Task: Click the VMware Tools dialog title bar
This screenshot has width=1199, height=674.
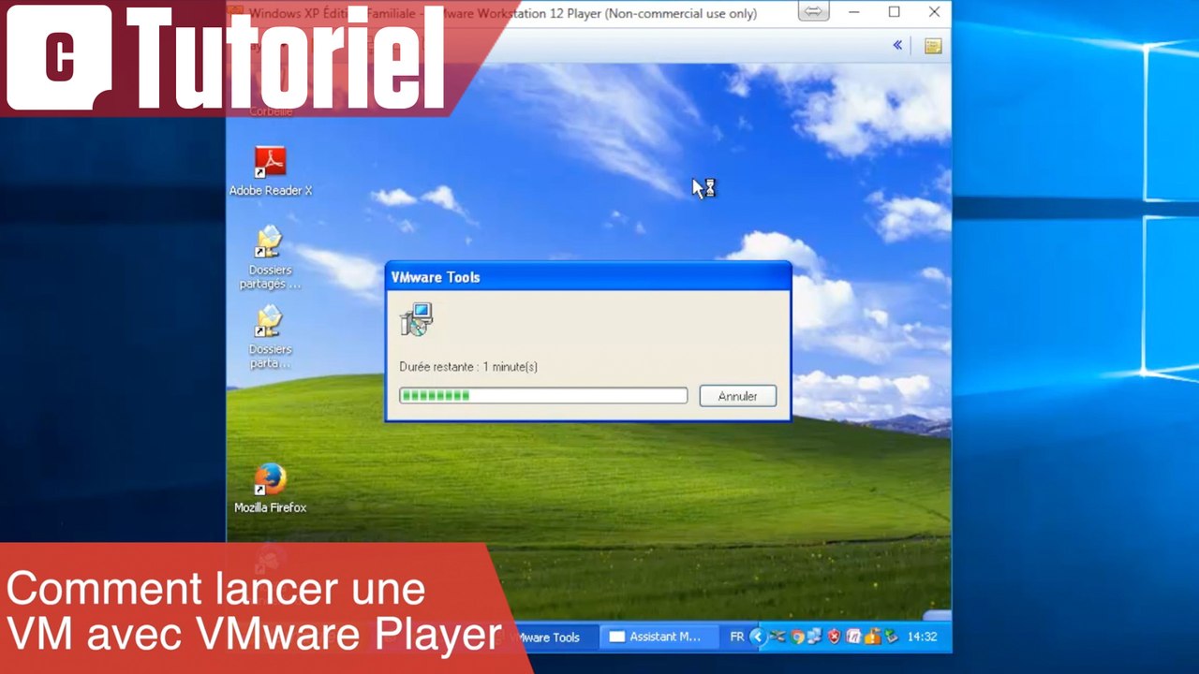Action: [x=588, y=277]
